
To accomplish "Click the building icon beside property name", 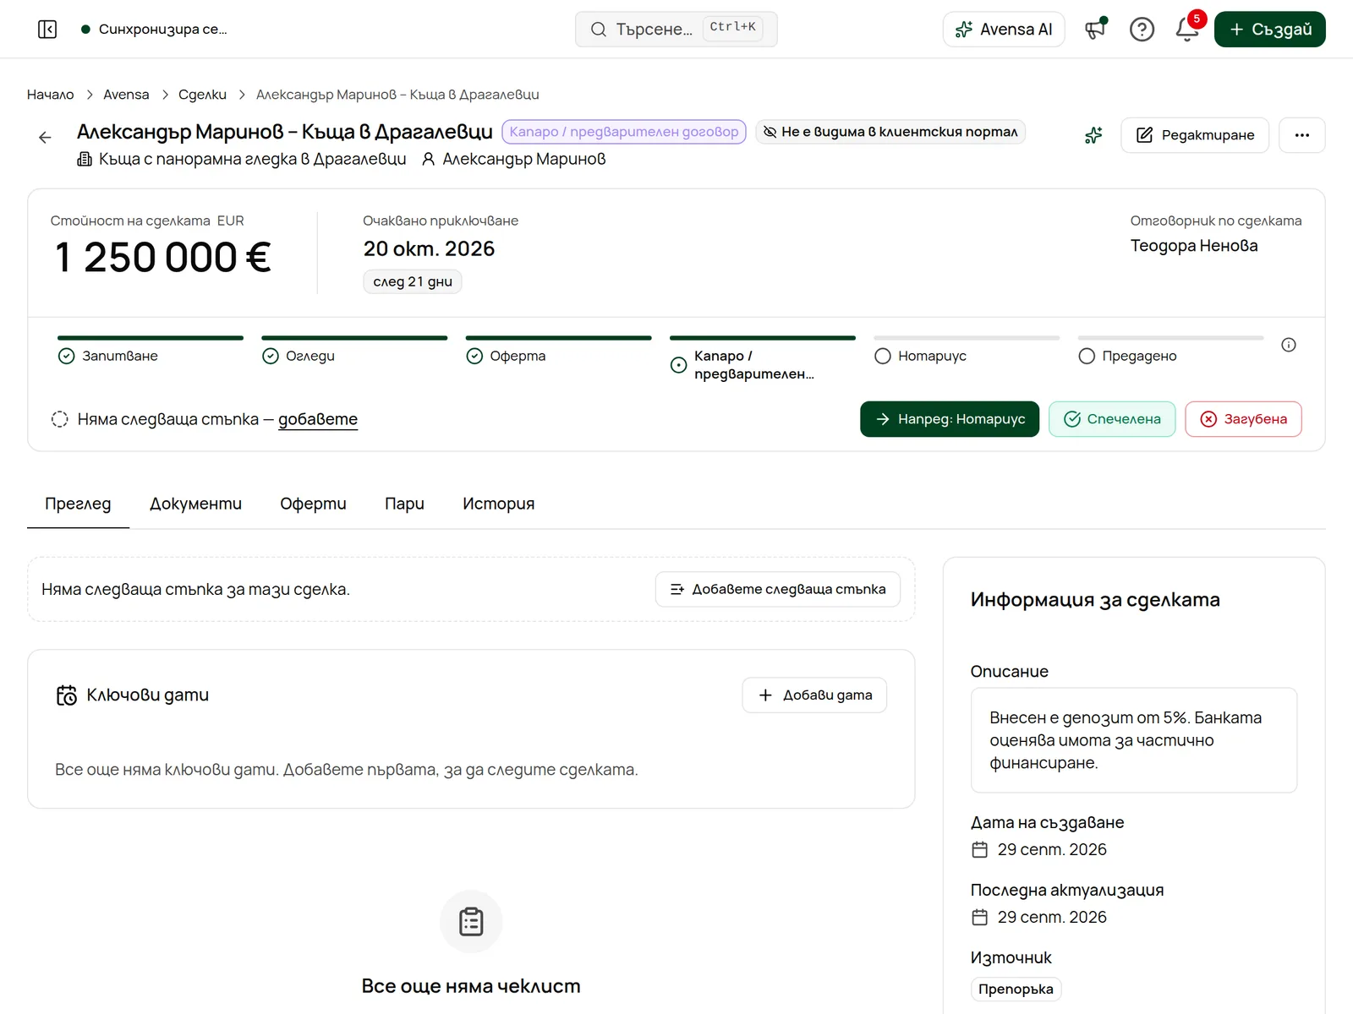I will click(x=85, y=159).
